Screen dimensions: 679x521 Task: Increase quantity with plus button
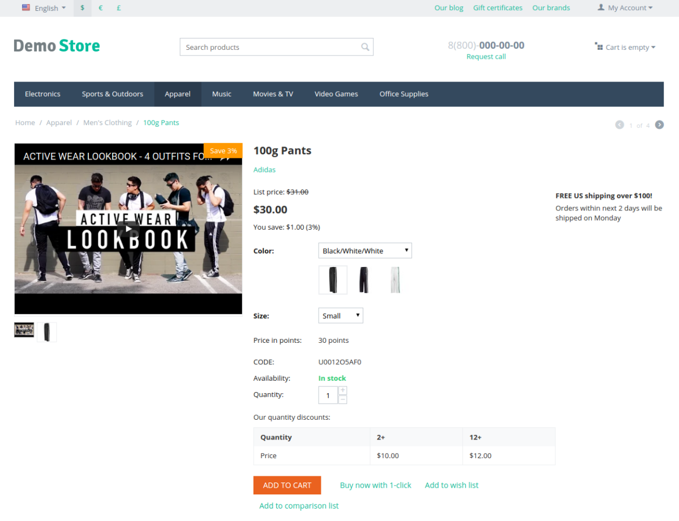click(x=342, y=391)
